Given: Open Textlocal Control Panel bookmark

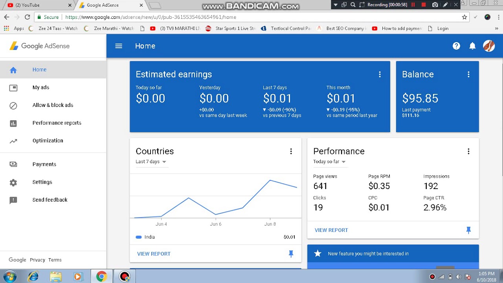Looking at the screenshot, I should point(286,28).
